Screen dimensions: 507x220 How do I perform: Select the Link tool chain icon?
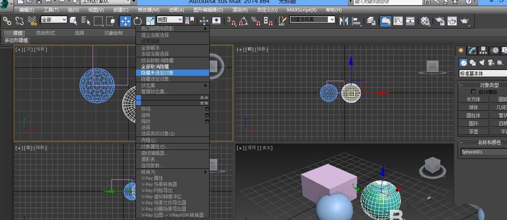7,21
